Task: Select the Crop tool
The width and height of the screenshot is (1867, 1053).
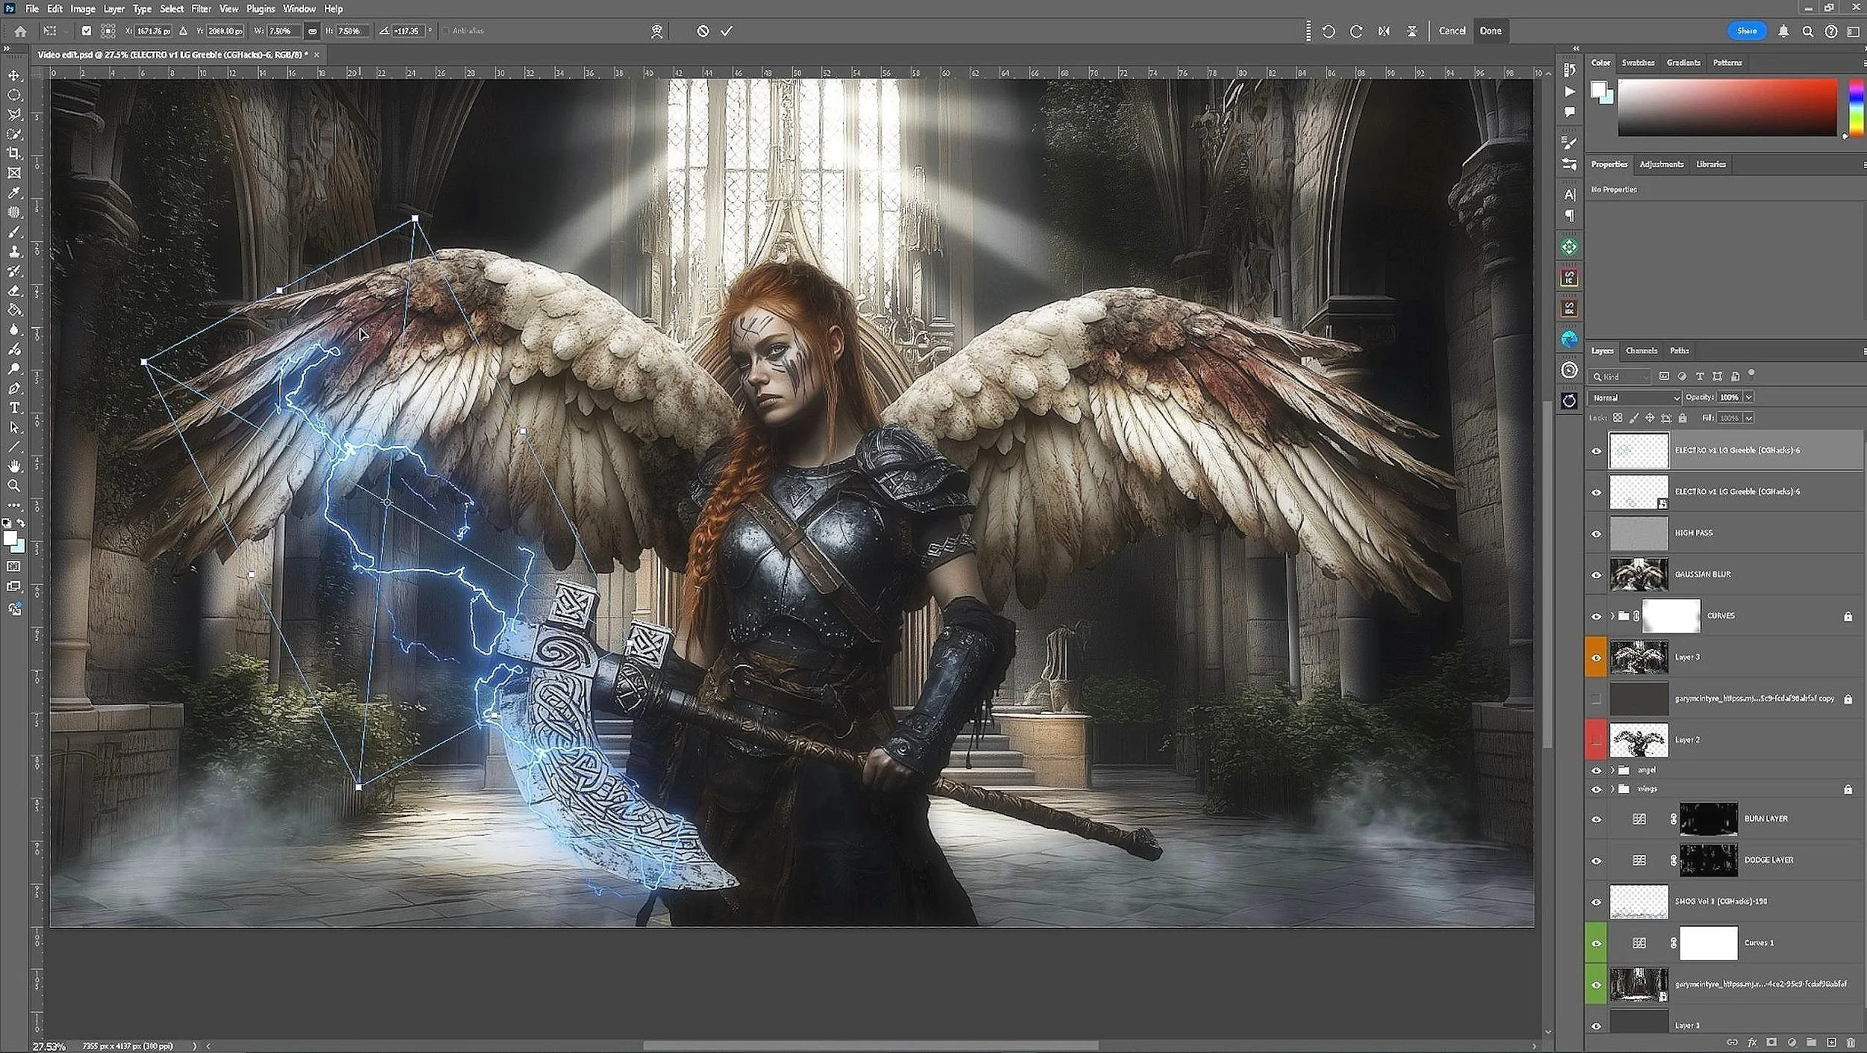Action: (14, 153)
